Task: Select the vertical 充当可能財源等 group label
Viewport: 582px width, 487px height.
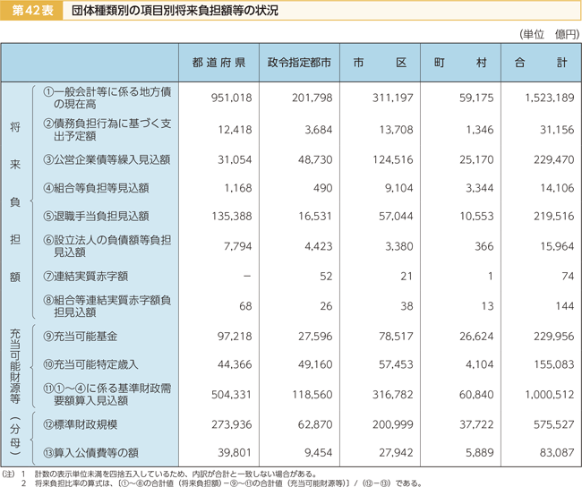Action: tap(15, 366)
